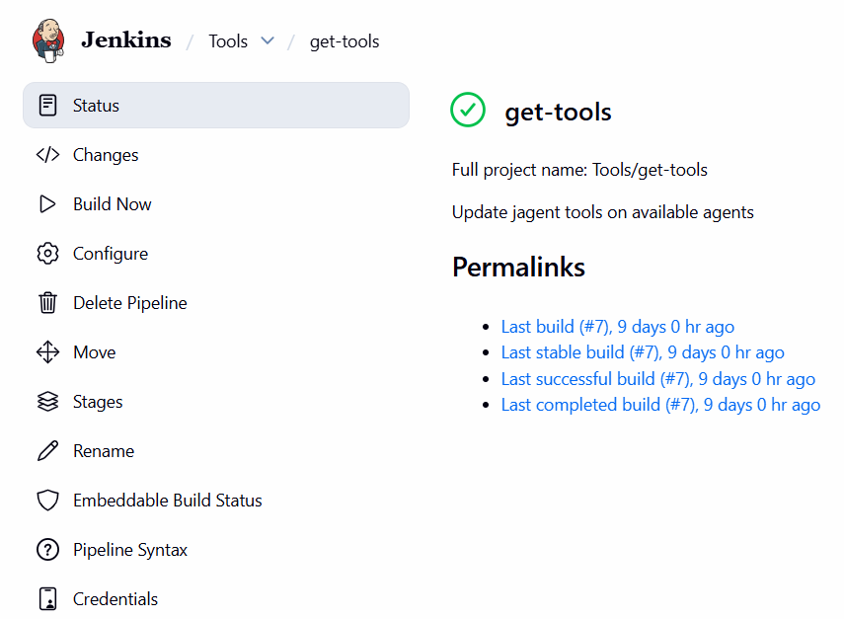Open the Last stable build (#7) link
Image resolution: width=844 pixels, height=619 pixels.
click(642, 352)
